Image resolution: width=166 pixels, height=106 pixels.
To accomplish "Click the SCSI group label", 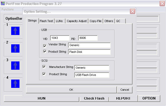I will pos(44,61).
